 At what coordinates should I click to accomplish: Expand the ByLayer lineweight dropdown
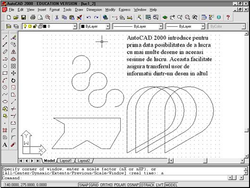203,26
